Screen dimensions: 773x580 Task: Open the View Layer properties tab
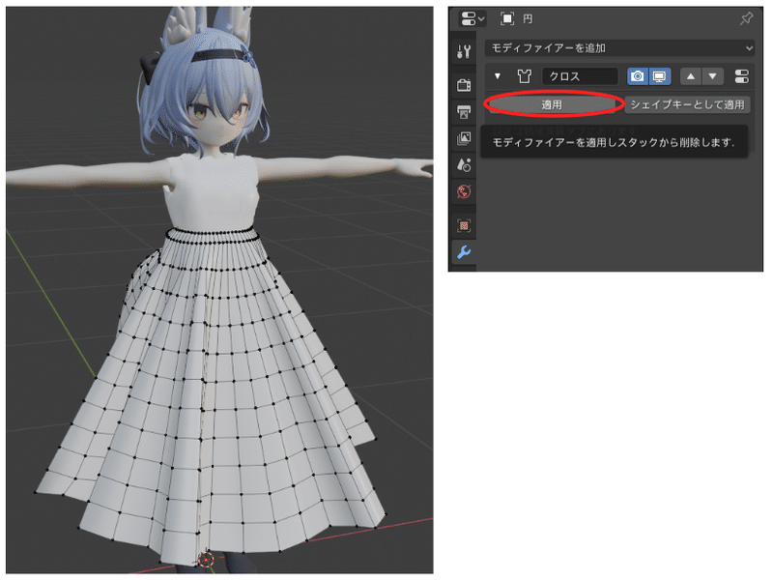464,138
